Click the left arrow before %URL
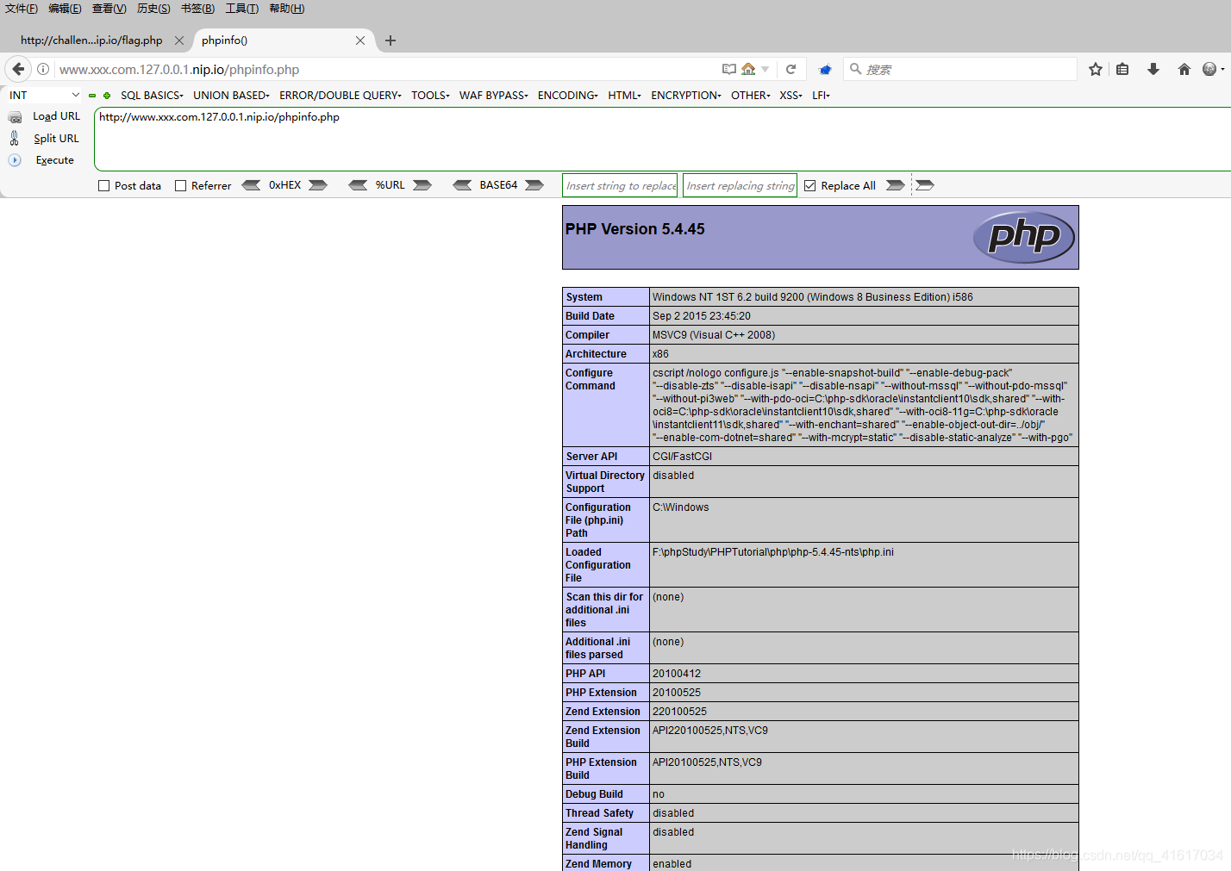Screen dimensions: 1231x871 point(359,185)
